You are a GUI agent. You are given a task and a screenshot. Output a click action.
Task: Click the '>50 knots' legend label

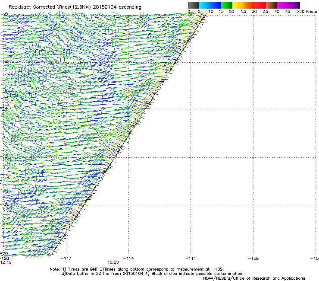[x=306, y=12]
